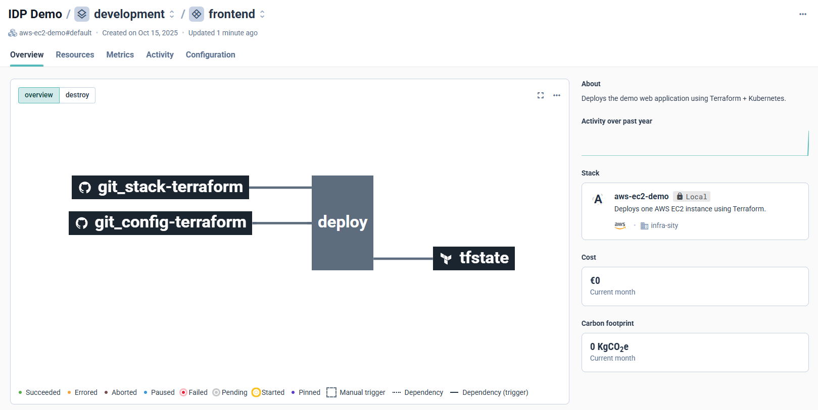The height and width of the screenshot is (410, 818).
Task: Click the stack icon beside aws-ec2-demo#default
Action: (13, 33)
